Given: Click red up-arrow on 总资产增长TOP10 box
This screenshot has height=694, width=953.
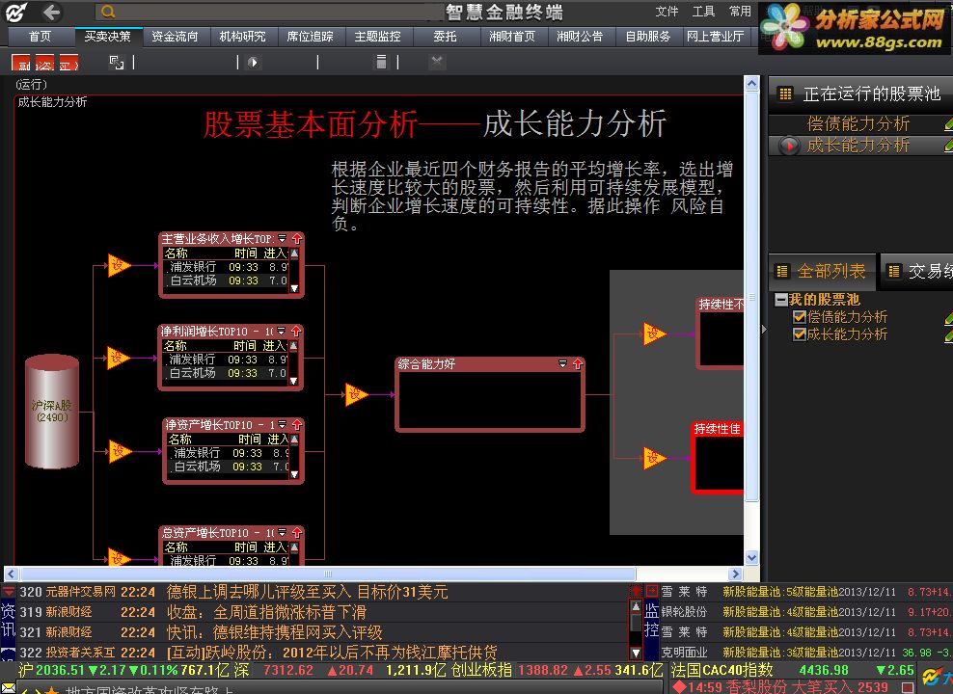Looking at the screenshot, I should click(297, 532).
